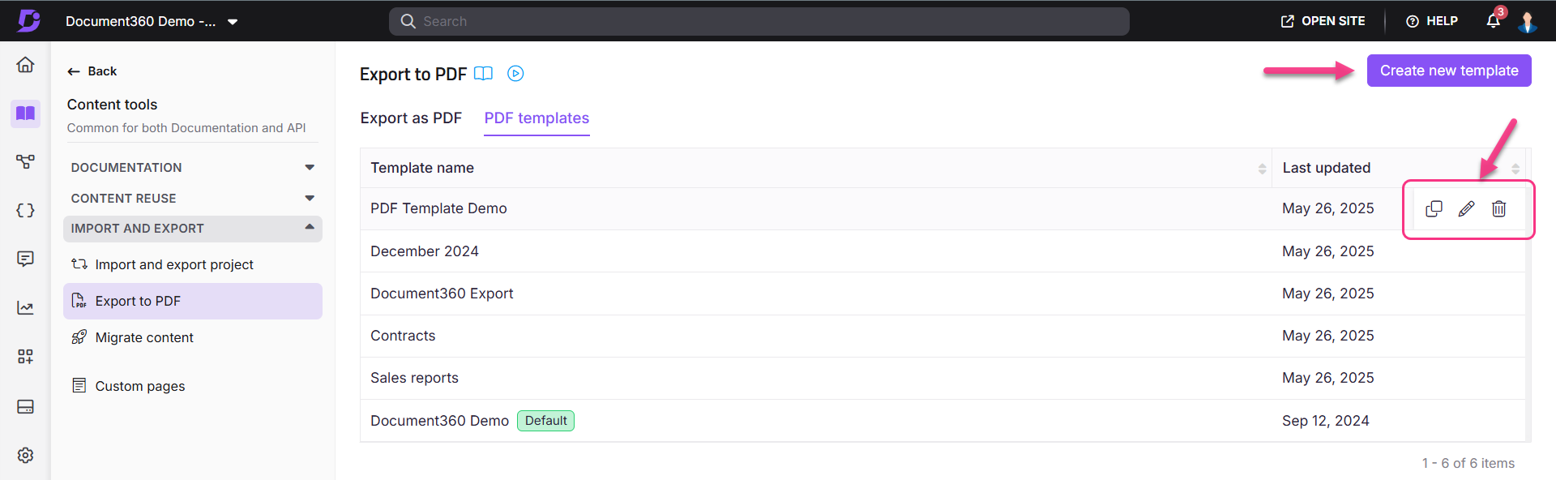Go Back from Content tools
The width and height of the screenshot is (1556, 480).
pos(92,71)
